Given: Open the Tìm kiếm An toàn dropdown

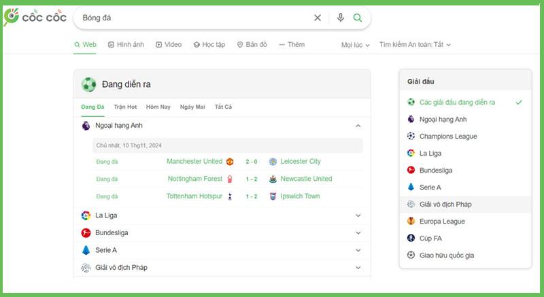Looking at the screenshot, I should coord(415,45).
